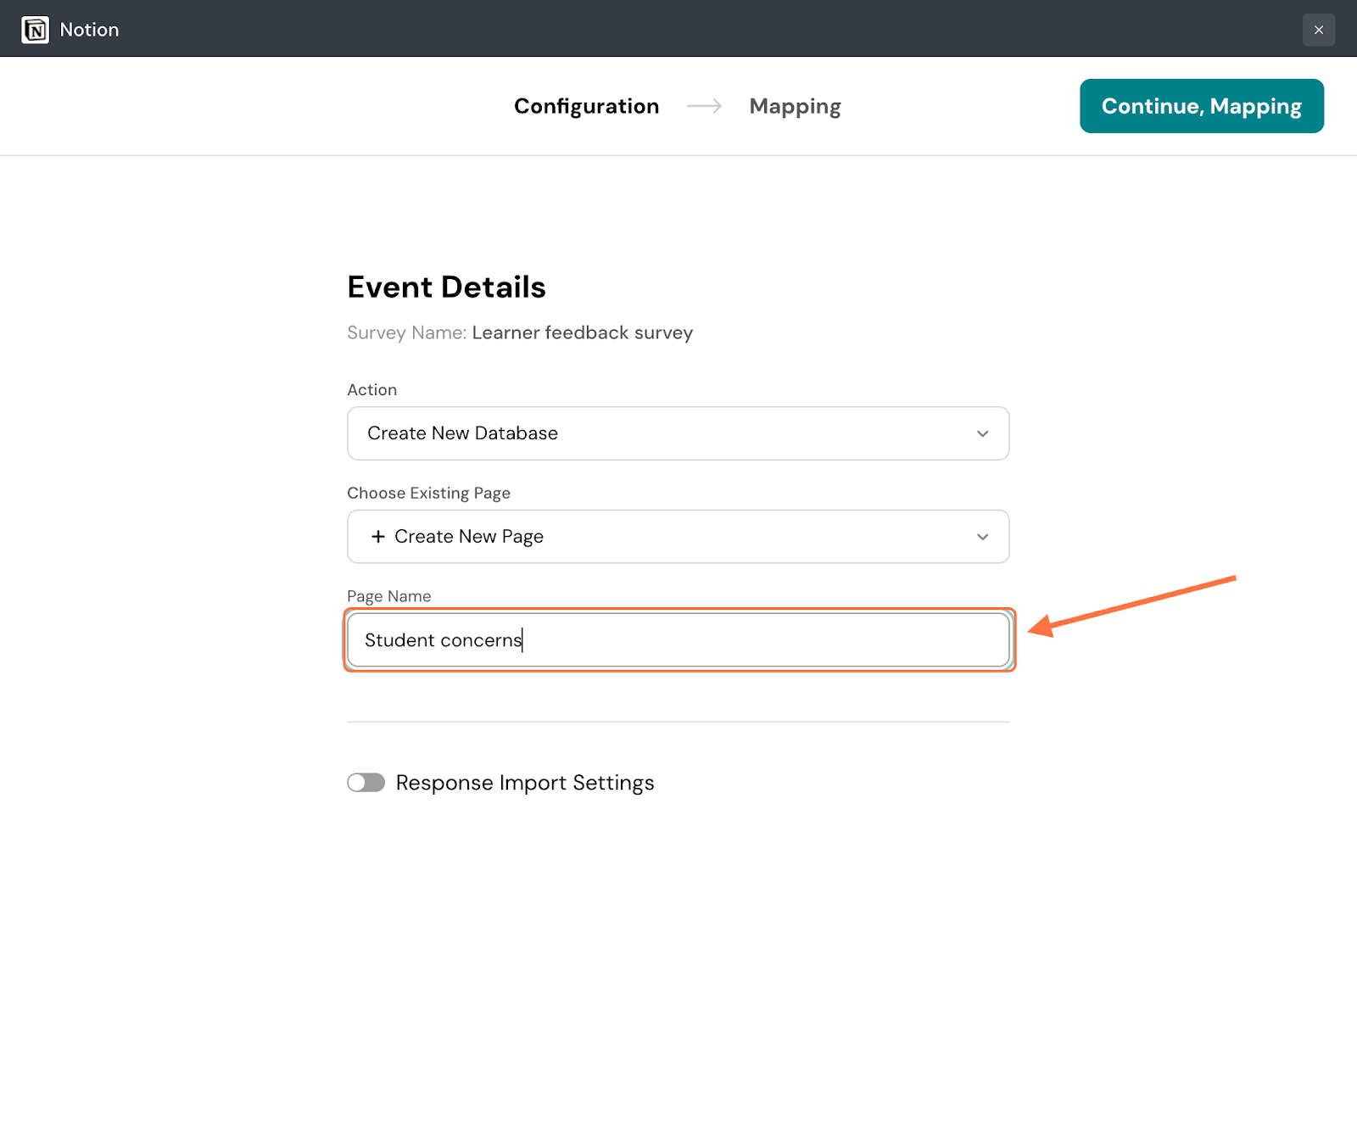The width and height of the screenshot is (1357, 1122).
Task: Enable the Response Import Settings toggle
Action: tap(366, 783)
